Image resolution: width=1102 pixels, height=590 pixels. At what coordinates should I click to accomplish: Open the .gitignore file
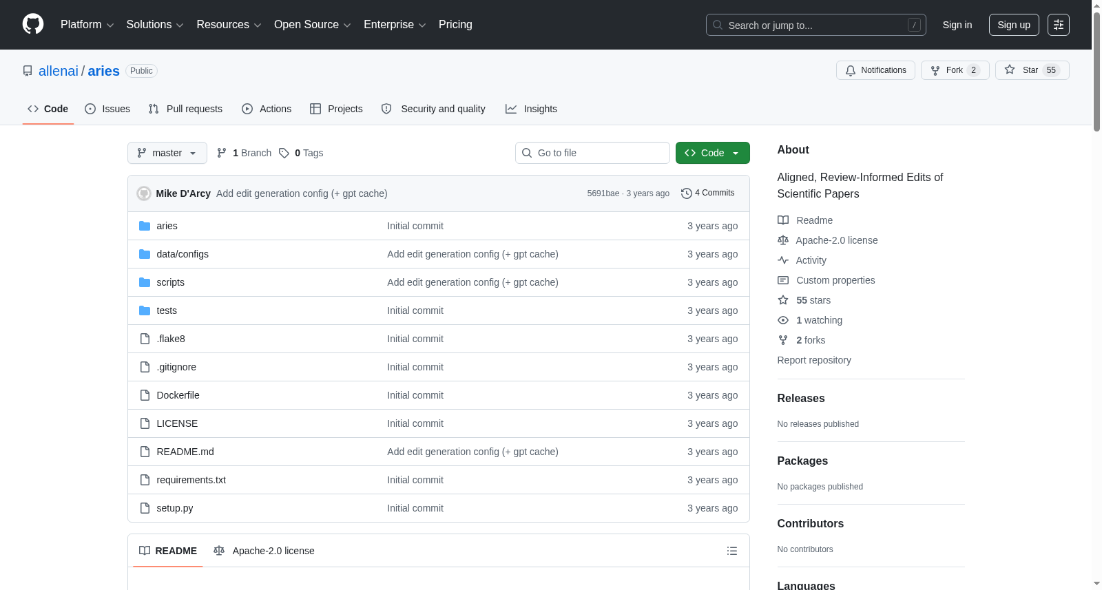(176, 367)
